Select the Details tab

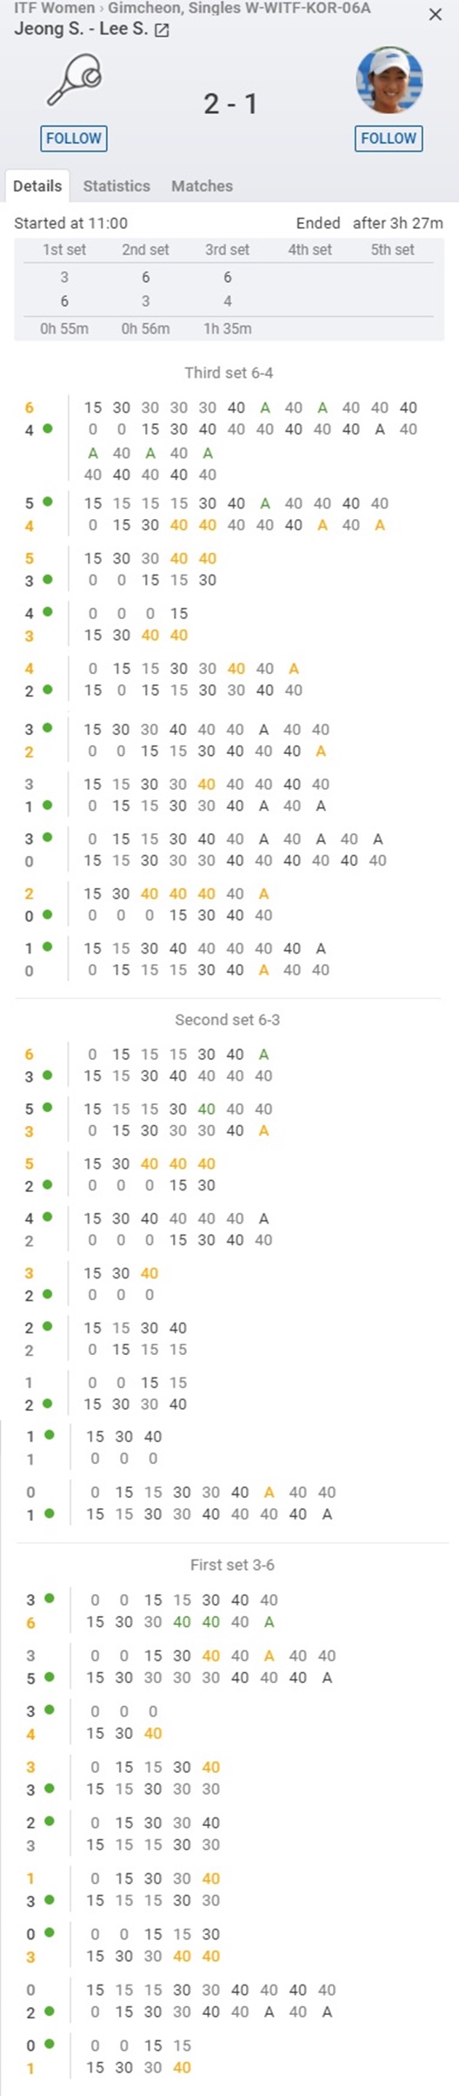37,185
